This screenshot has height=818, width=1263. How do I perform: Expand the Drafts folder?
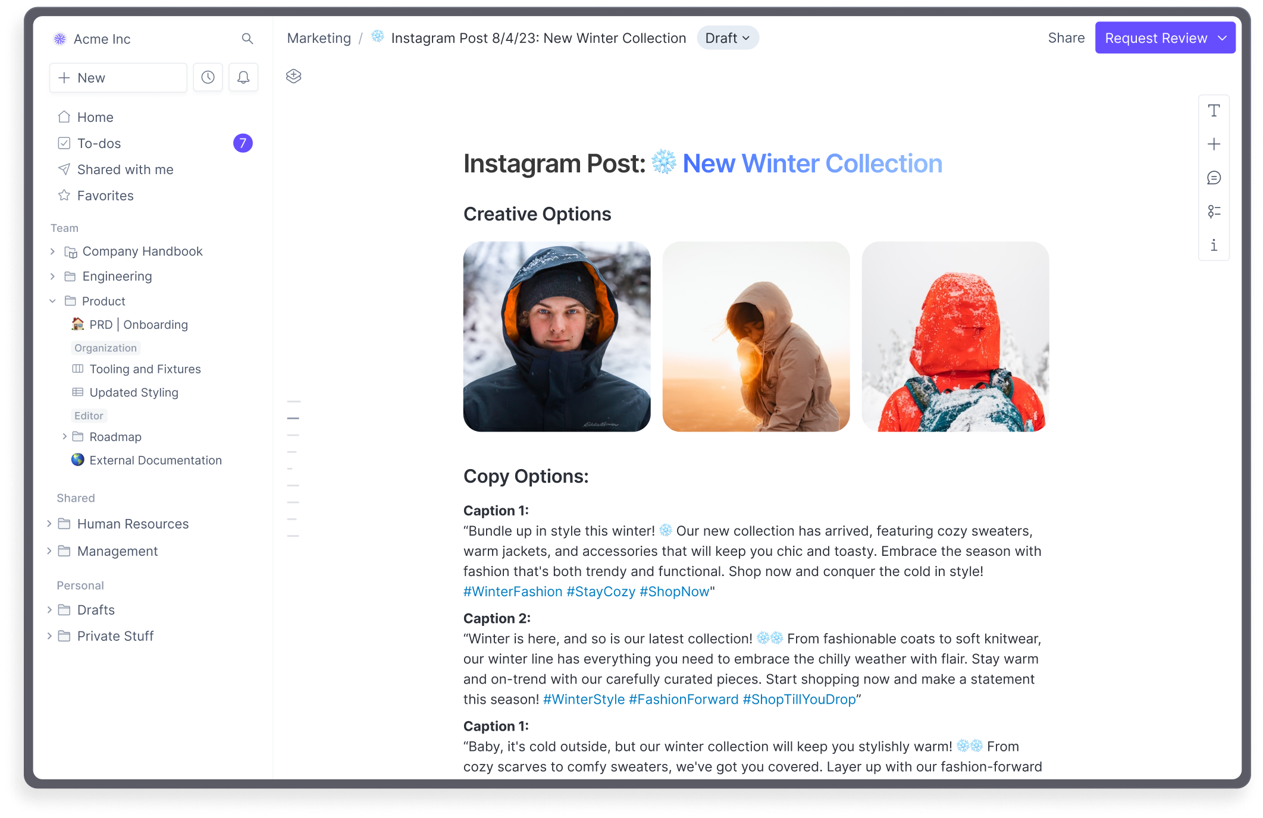(49, 609)
